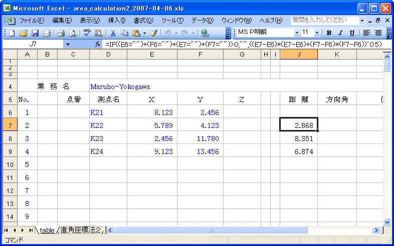Viewport: 394px width, 246px height.
Task: Open the Name Box dropdown arrow
Action: click(68, 44)
